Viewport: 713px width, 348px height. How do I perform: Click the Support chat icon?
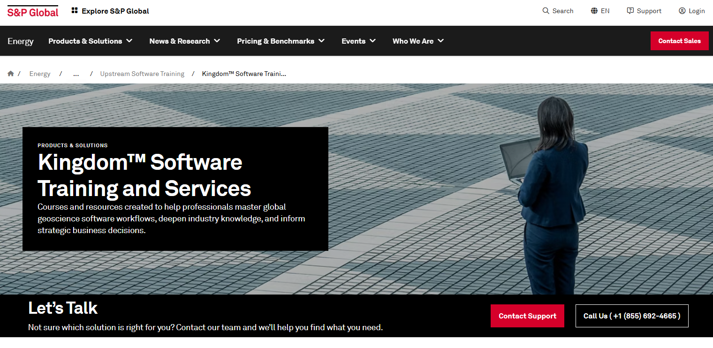[x=630, y=11]
